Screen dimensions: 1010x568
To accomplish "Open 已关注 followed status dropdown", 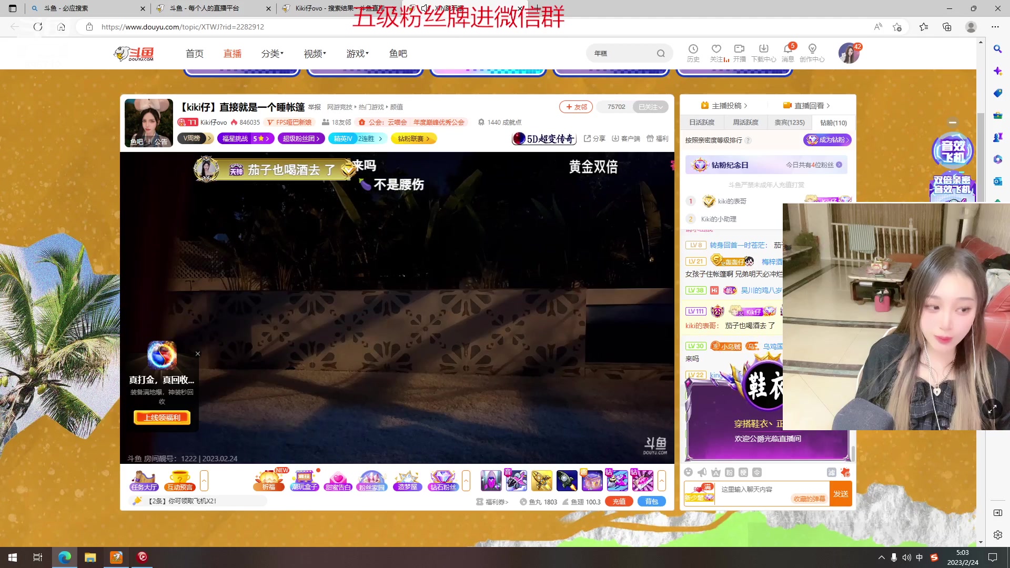I will coord(651,107).
